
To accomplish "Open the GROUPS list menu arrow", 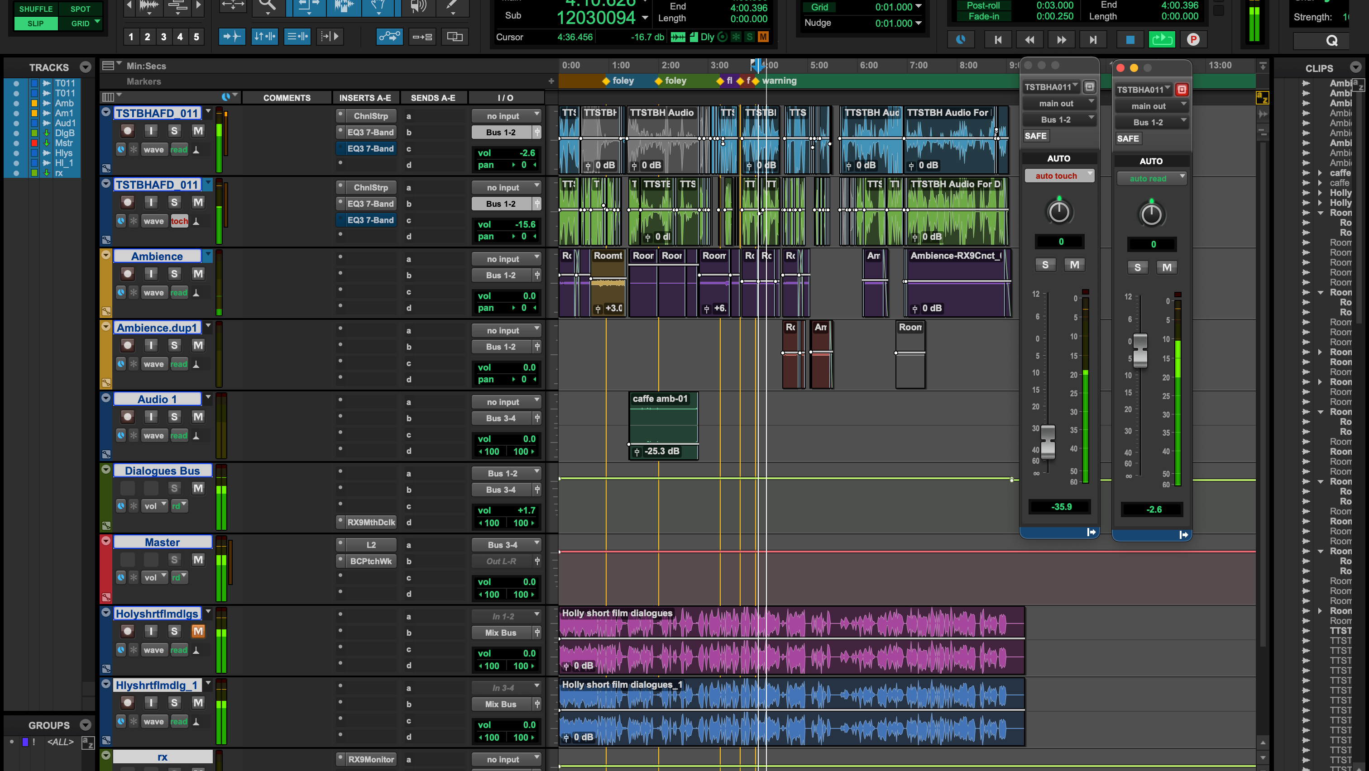I will point(86,725).
